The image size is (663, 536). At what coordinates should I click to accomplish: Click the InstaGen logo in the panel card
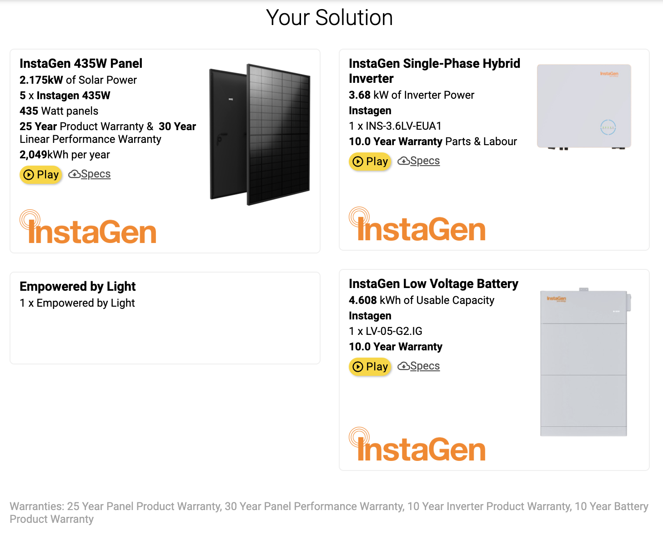click(88, 227)
